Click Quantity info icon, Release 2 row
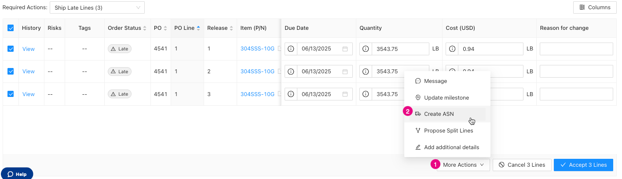This screenshot has width=622, height=179. click(366, 72)
